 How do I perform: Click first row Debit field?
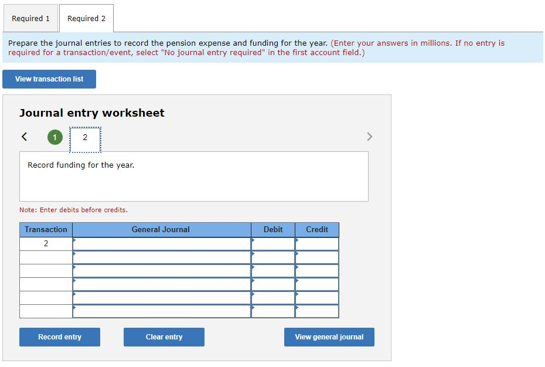(273, 244)
